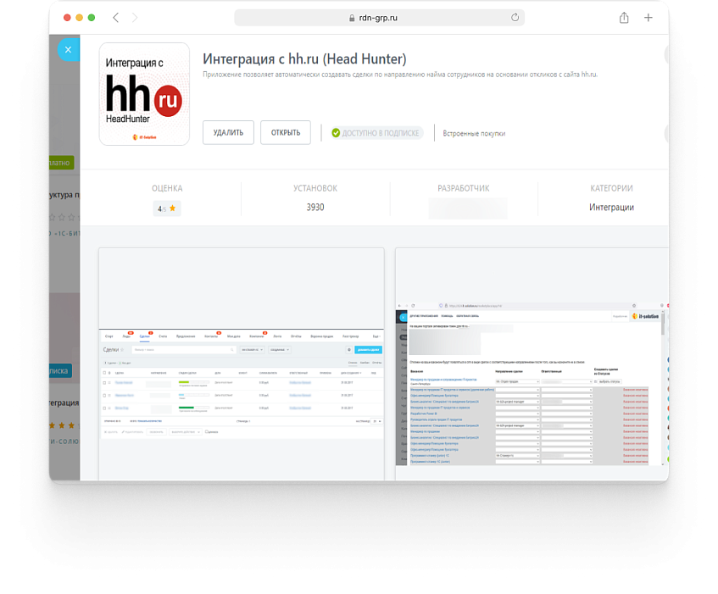Click the orange star in rating
Screen dimensions: 718x594
[173, 208]
